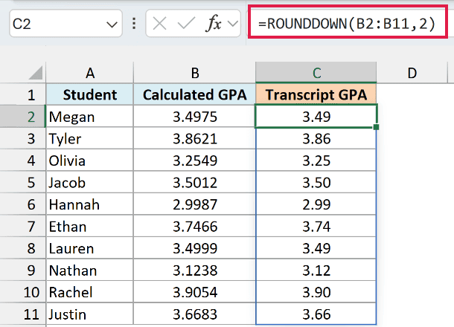Select the cell containing Tyler
This screenshot has height=327, width=454.
(90, 138)
